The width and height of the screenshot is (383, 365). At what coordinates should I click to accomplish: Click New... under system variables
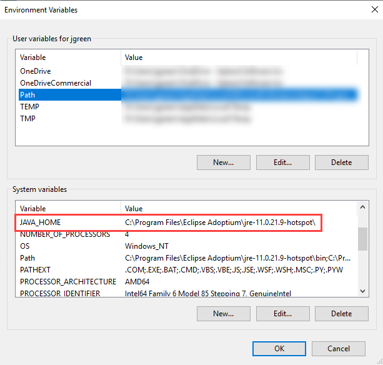pos(223,314)
